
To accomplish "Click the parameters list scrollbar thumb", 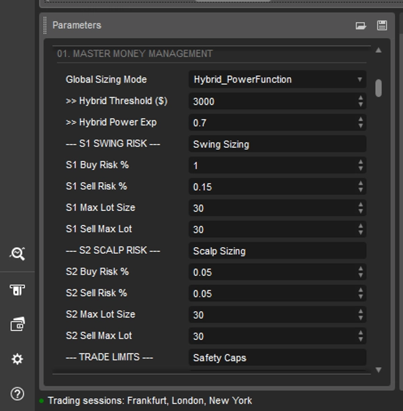I will pos(379,88).
